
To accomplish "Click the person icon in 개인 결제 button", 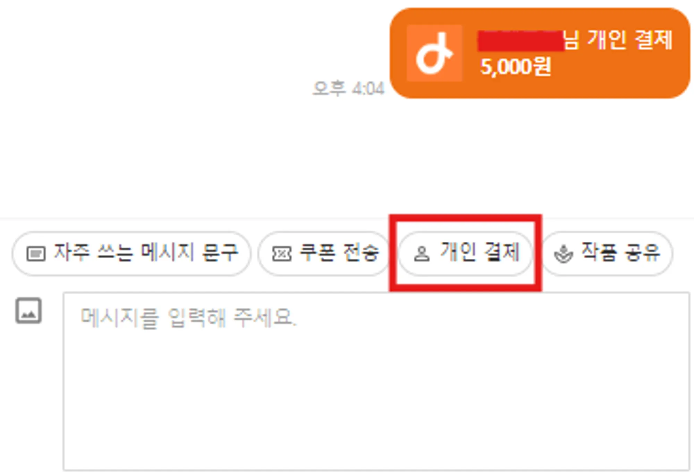I will tap(422, 254).
